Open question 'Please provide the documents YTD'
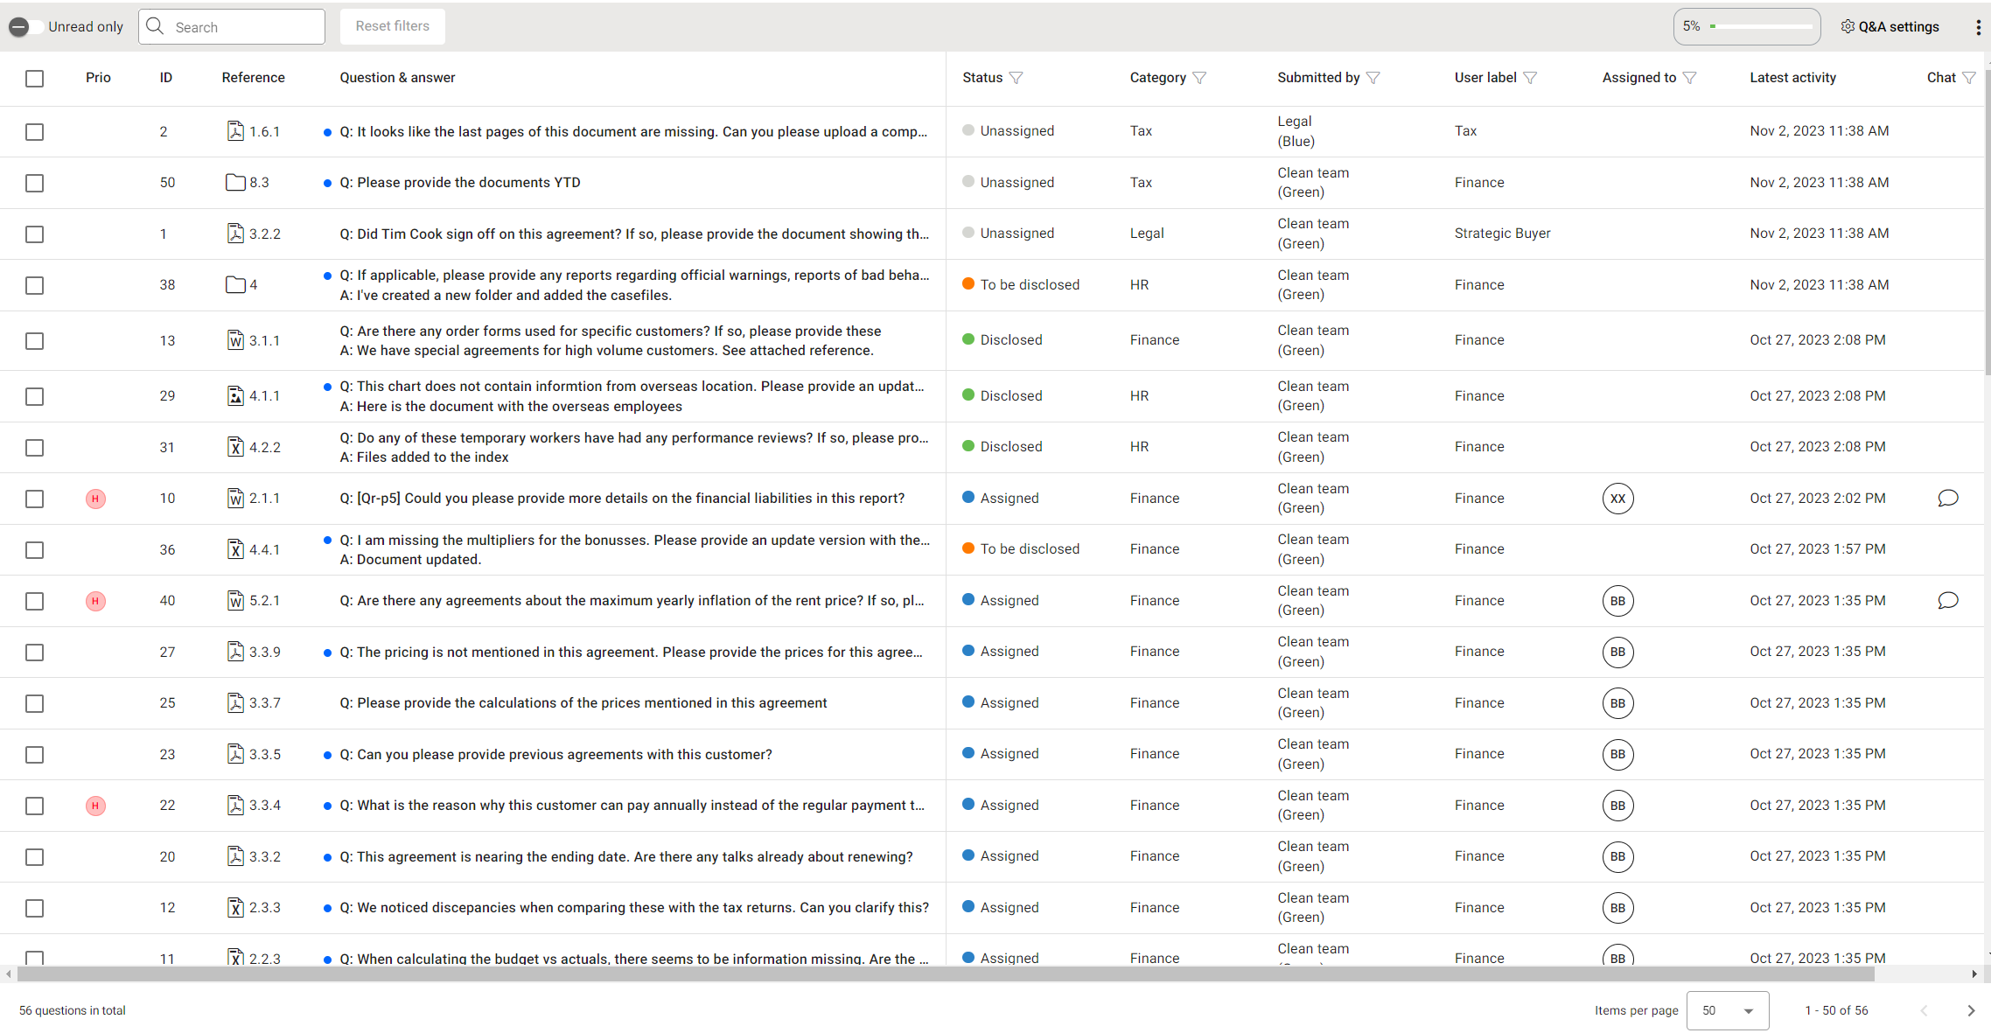This screenshot has height=1033, width=1991. [x=460, y=183]
